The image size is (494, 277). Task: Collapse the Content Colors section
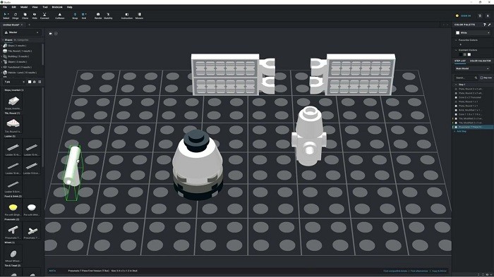tap(456, 50)
